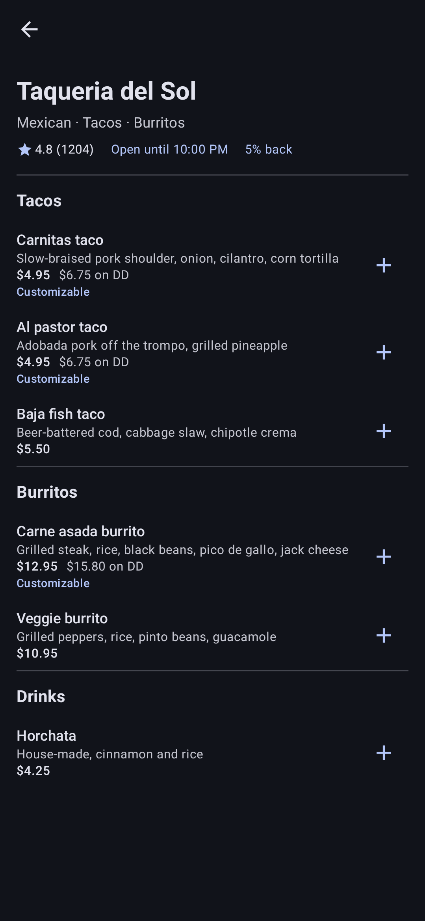Tap the star rating icon

24,150
